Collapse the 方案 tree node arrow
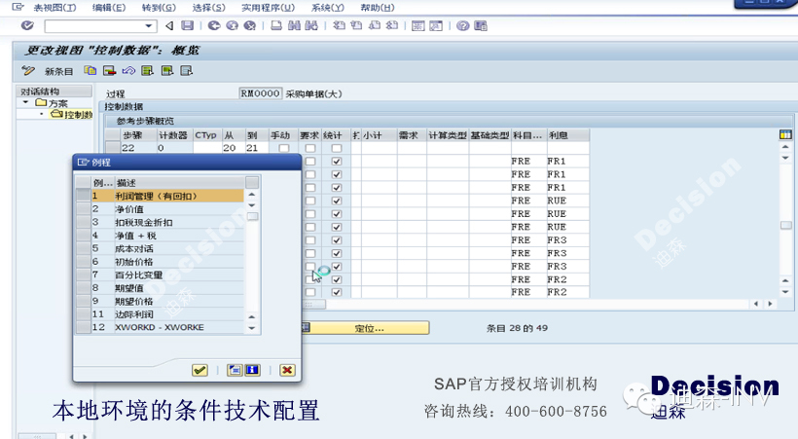Viewport: 798px width, 439px height. click(x=25, y=103)
